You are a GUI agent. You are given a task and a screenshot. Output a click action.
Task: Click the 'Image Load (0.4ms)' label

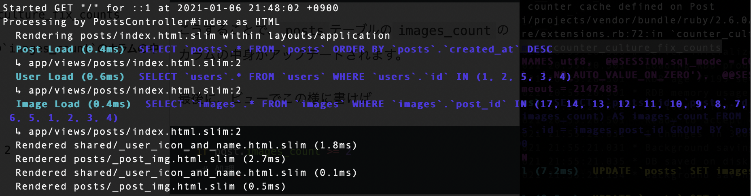click(x=73, y=104)
